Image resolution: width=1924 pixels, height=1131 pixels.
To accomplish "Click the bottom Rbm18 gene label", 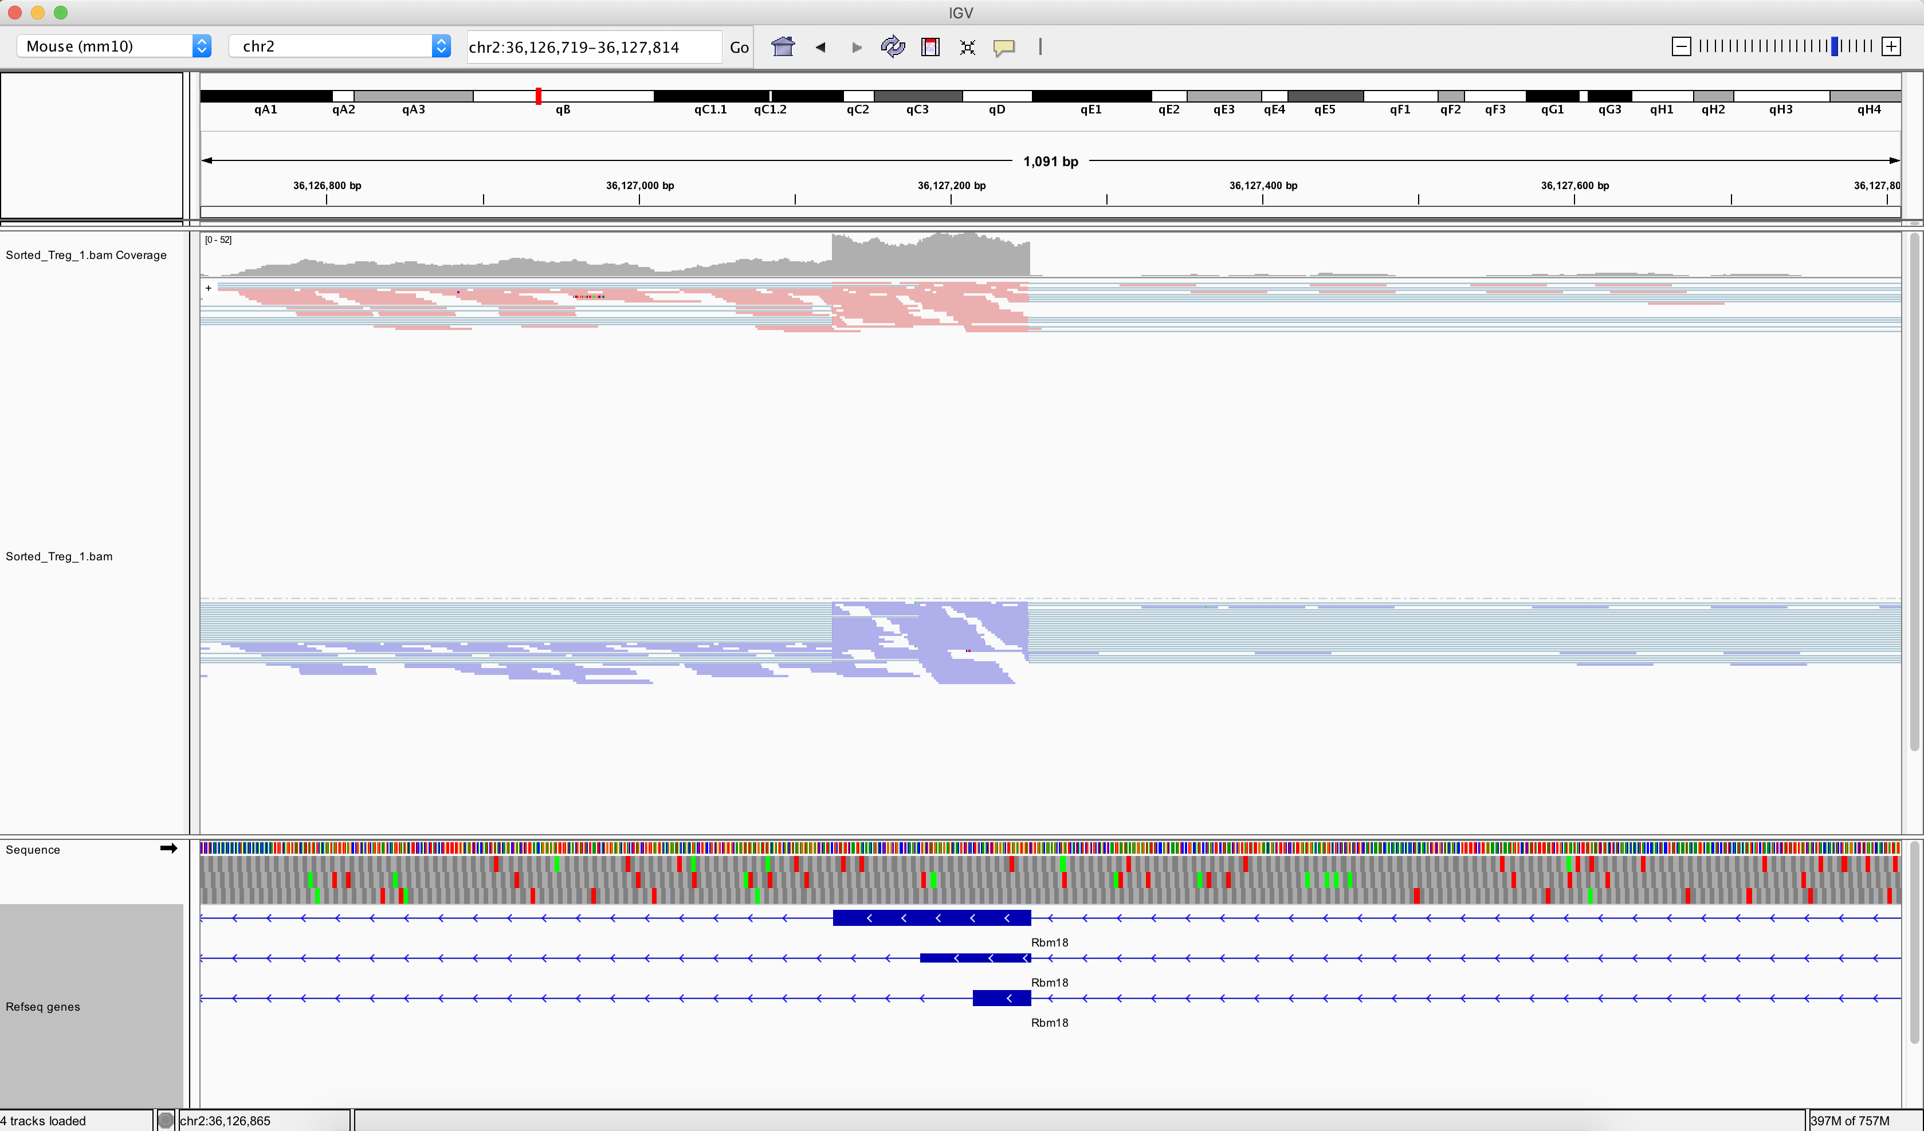I will 1050,1023.
